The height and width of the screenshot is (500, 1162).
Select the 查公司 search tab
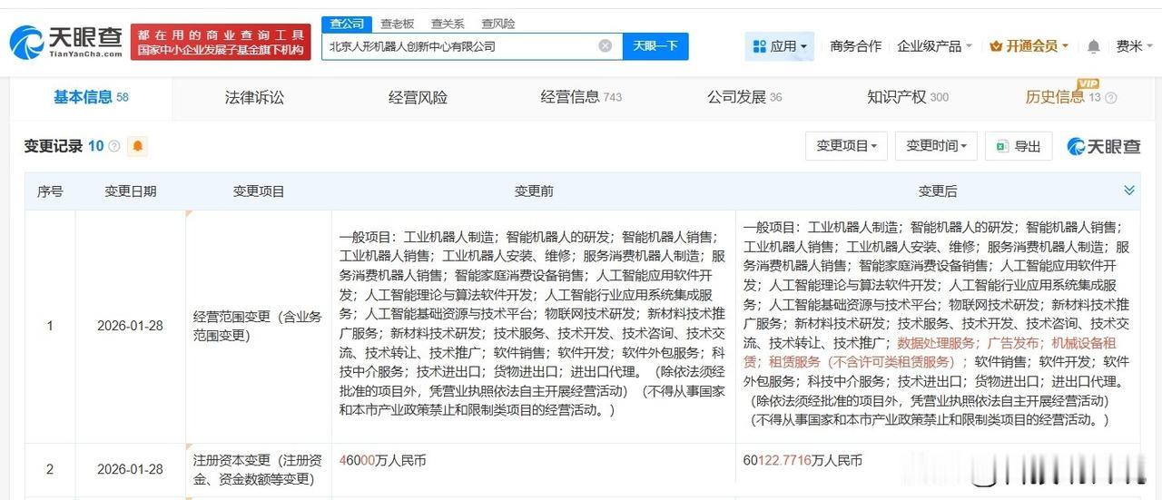[x=347, y=24]
